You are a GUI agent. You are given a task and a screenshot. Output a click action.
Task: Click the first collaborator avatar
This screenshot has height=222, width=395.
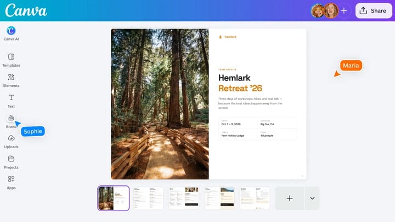pyautogui.click(x=318, y=11)
